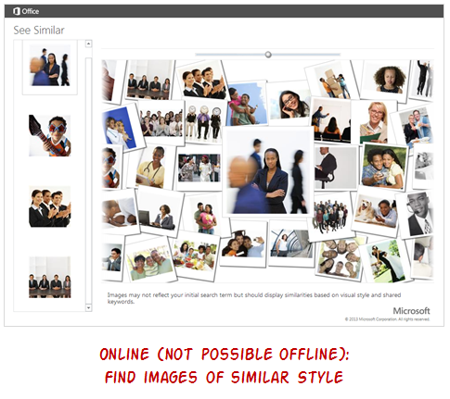Screen dimensions: 450x399
Task: Select the nurse with stethoscope photo
Action: (x=151, y=168)
